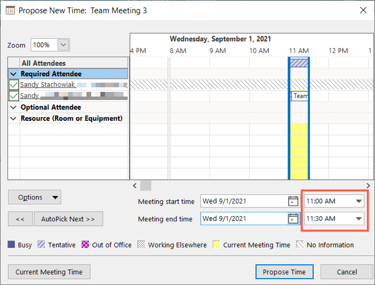Click the horizontal scrollbar left arrow
The width and height of the screenshot is (375, 285).
pos(134,186)
